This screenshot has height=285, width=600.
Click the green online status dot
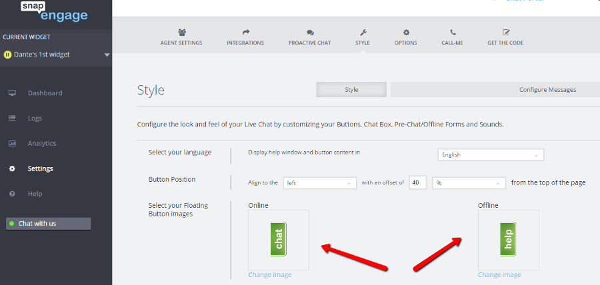(11, 224)
